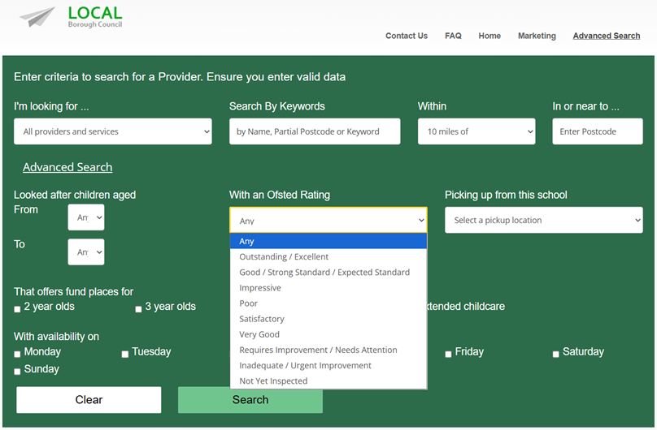The image size is (657, 430).
Task: Open the Contact Us page
Action: coord(406,36)
